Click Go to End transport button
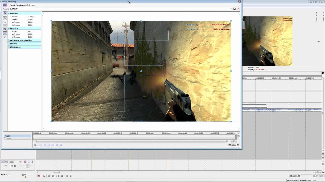The image size is (325, 182). [71, 176]
